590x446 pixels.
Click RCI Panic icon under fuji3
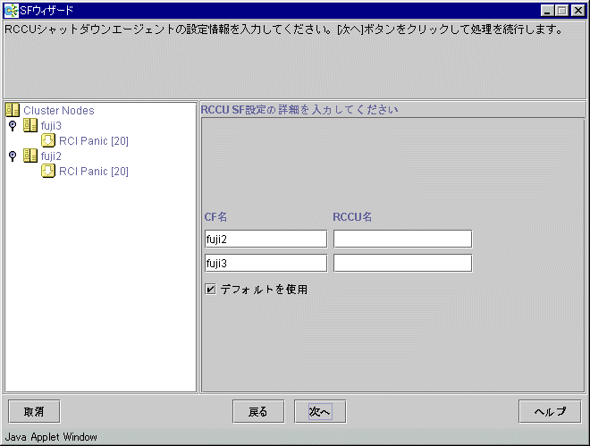[x=47, y=140]
